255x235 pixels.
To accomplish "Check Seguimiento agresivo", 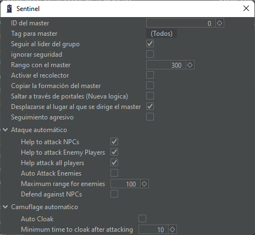I will pyautogui.click(x=150, y=117).
